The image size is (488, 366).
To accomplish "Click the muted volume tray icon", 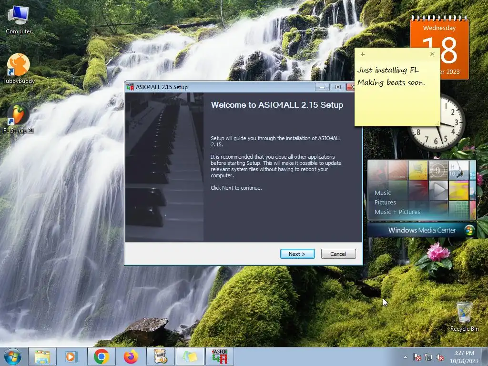I will point(440,357).
